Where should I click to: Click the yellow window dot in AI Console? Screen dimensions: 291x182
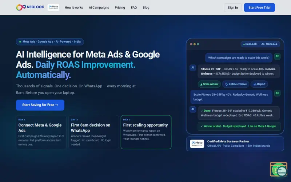[x=195, y=44]
